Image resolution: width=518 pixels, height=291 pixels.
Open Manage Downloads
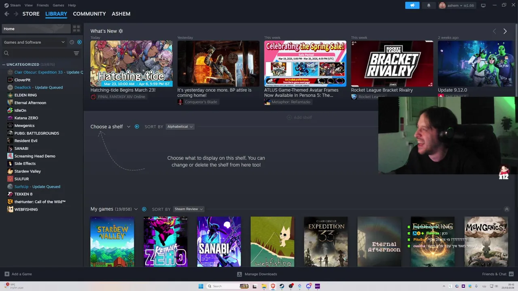coord(257,274)
